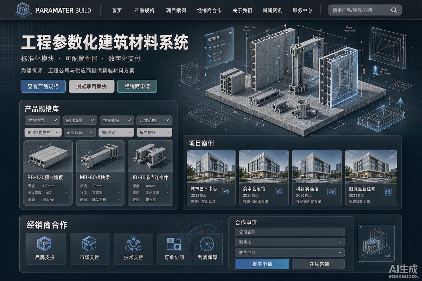Click the PARAMATER BUILD cube logo
The width and height of the screenshot is (422, 281).
pos(23,10)
